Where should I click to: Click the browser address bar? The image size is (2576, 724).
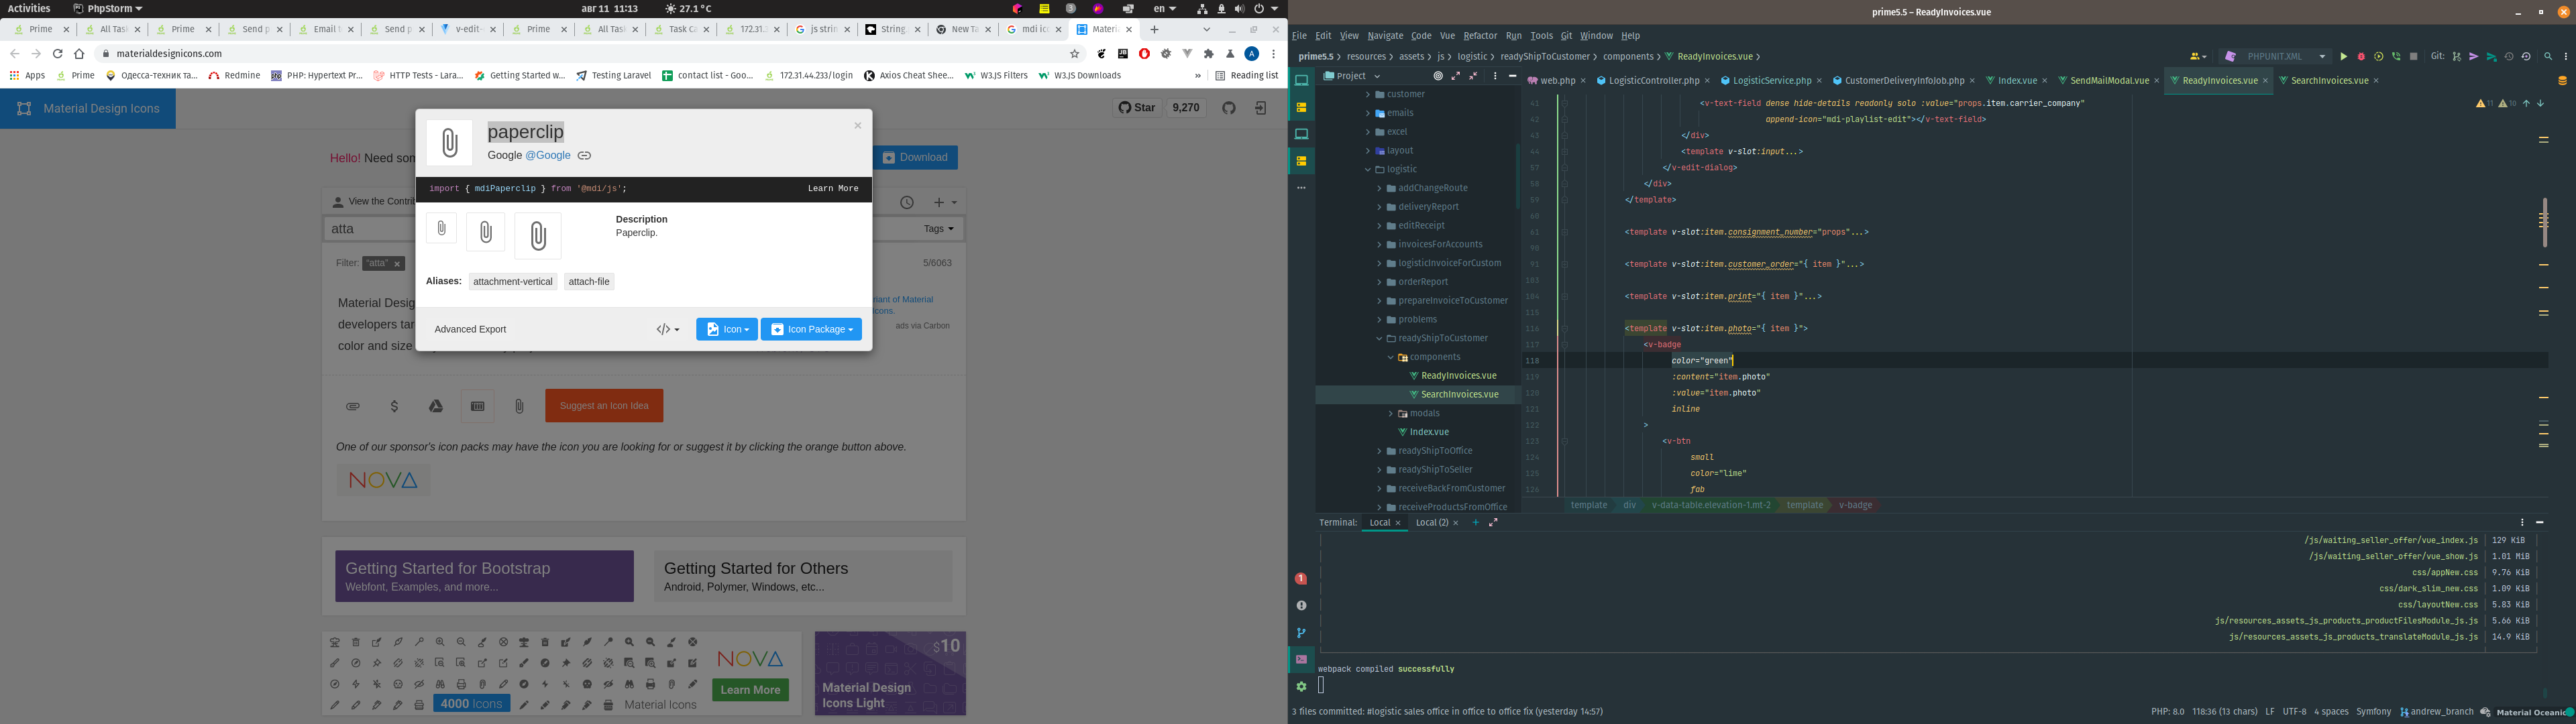point(590,54)
